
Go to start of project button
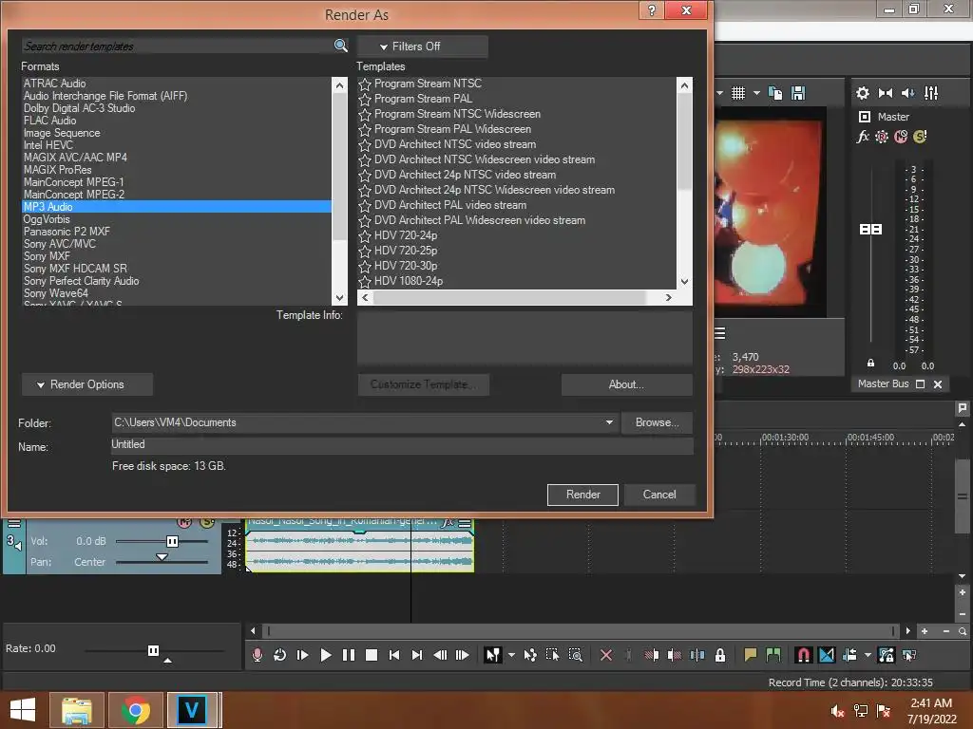(394, 655)
